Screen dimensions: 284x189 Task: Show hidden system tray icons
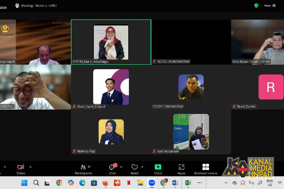226,183
